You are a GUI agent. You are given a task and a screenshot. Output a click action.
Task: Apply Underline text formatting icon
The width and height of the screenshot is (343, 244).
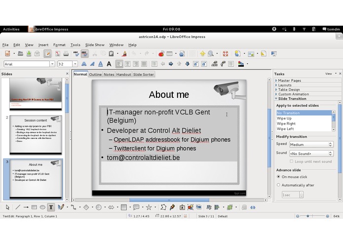pyautogui.click(x=100, y=64)
